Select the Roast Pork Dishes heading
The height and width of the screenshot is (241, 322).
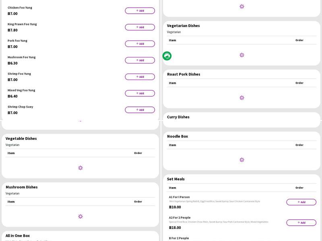pyautogui.click(x=184, y=74)
